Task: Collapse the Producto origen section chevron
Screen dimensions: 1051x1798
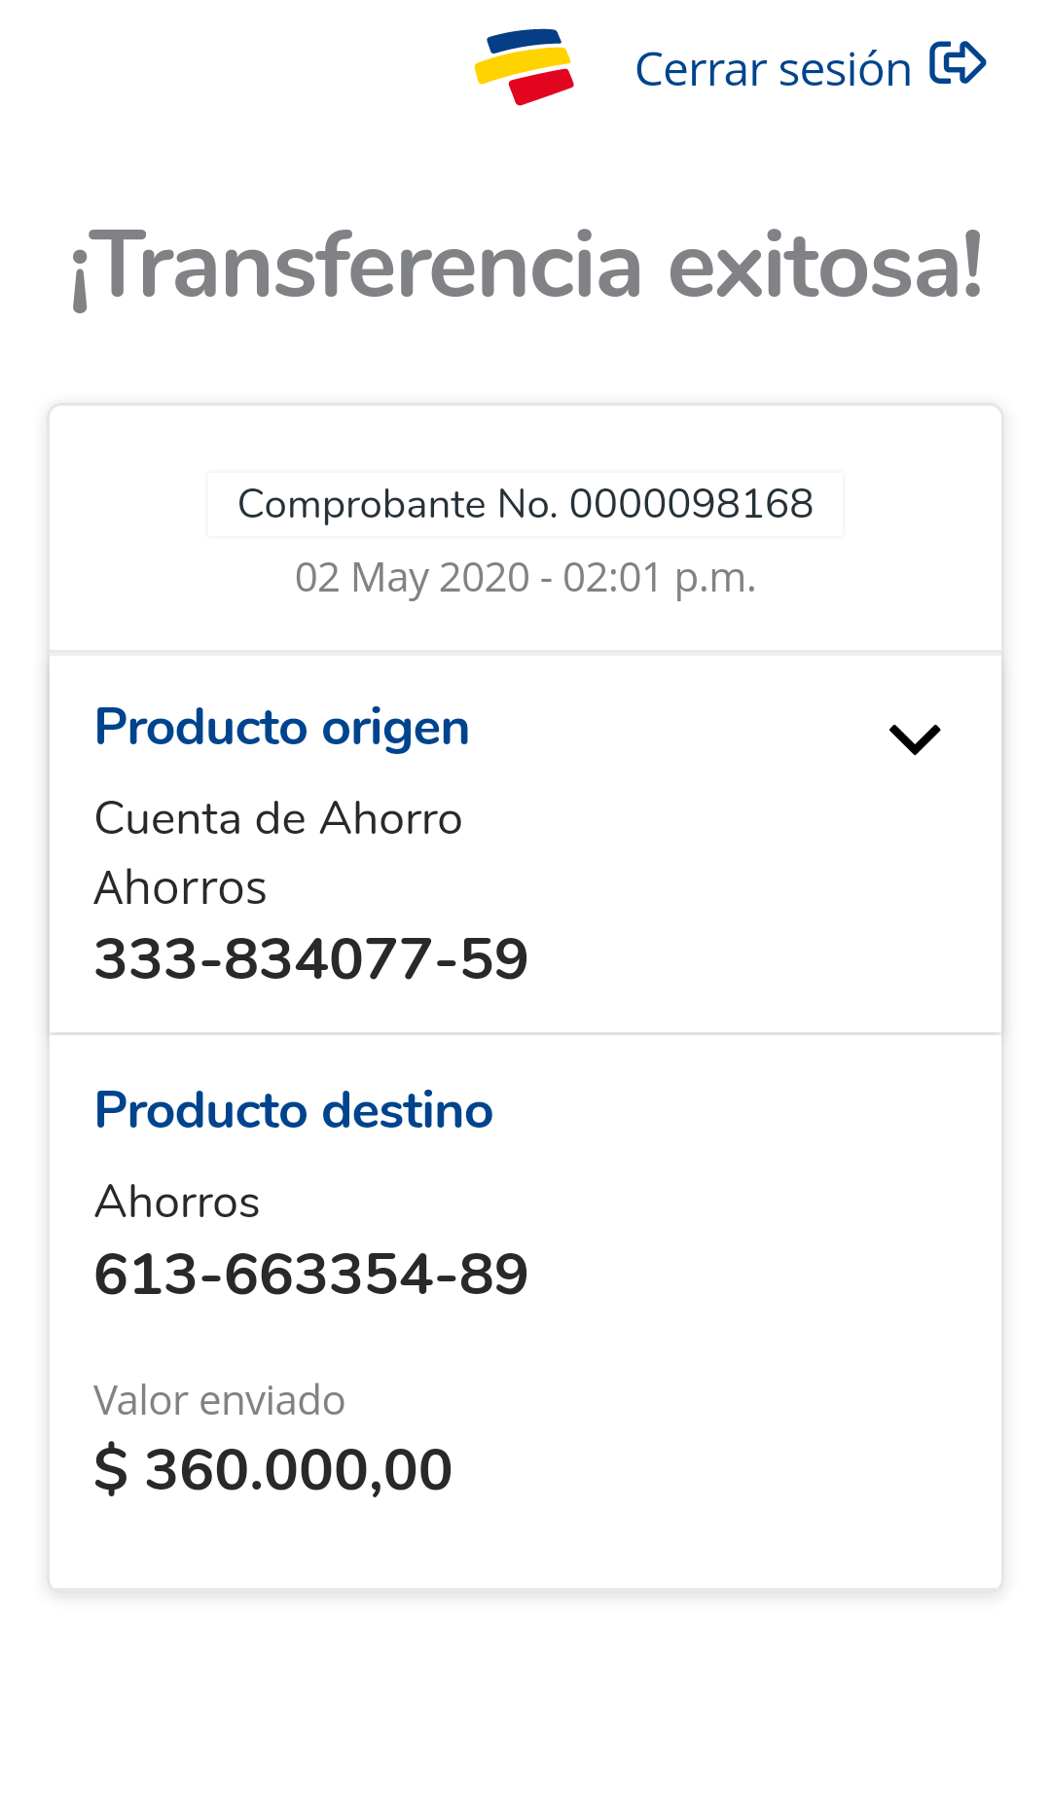Action: [915, 738]
